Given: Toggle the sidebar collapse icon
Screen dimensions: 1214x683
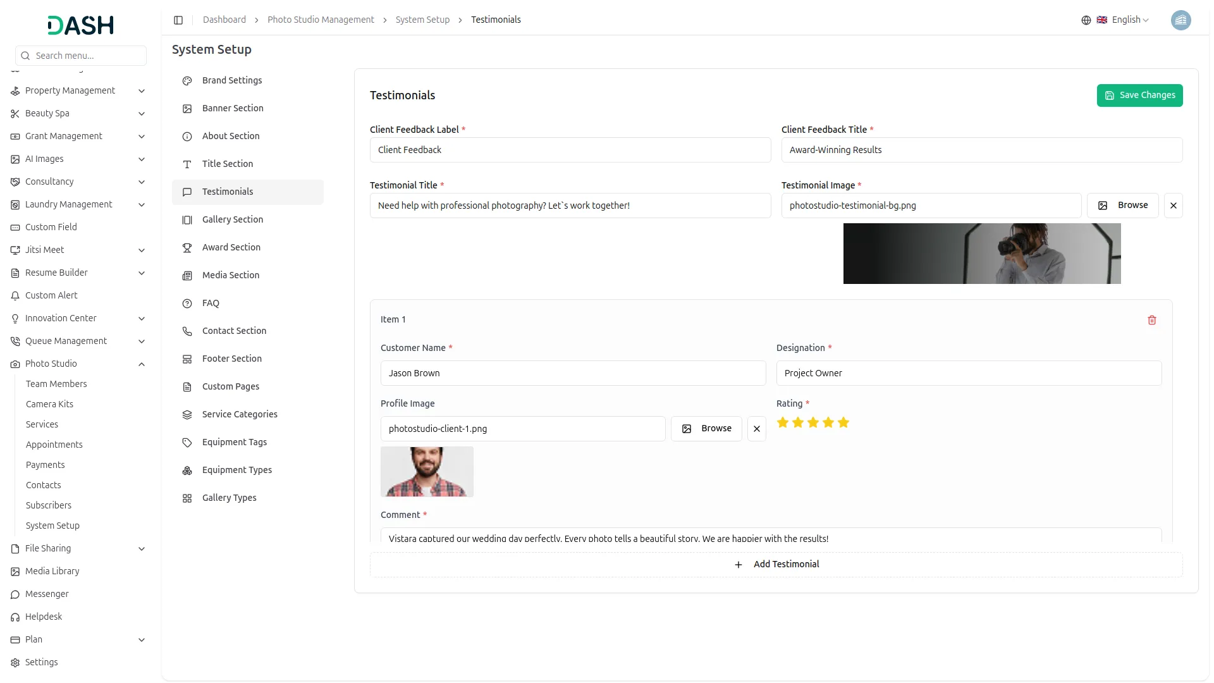Looking at the screenshot, I should tap(178, 20).
